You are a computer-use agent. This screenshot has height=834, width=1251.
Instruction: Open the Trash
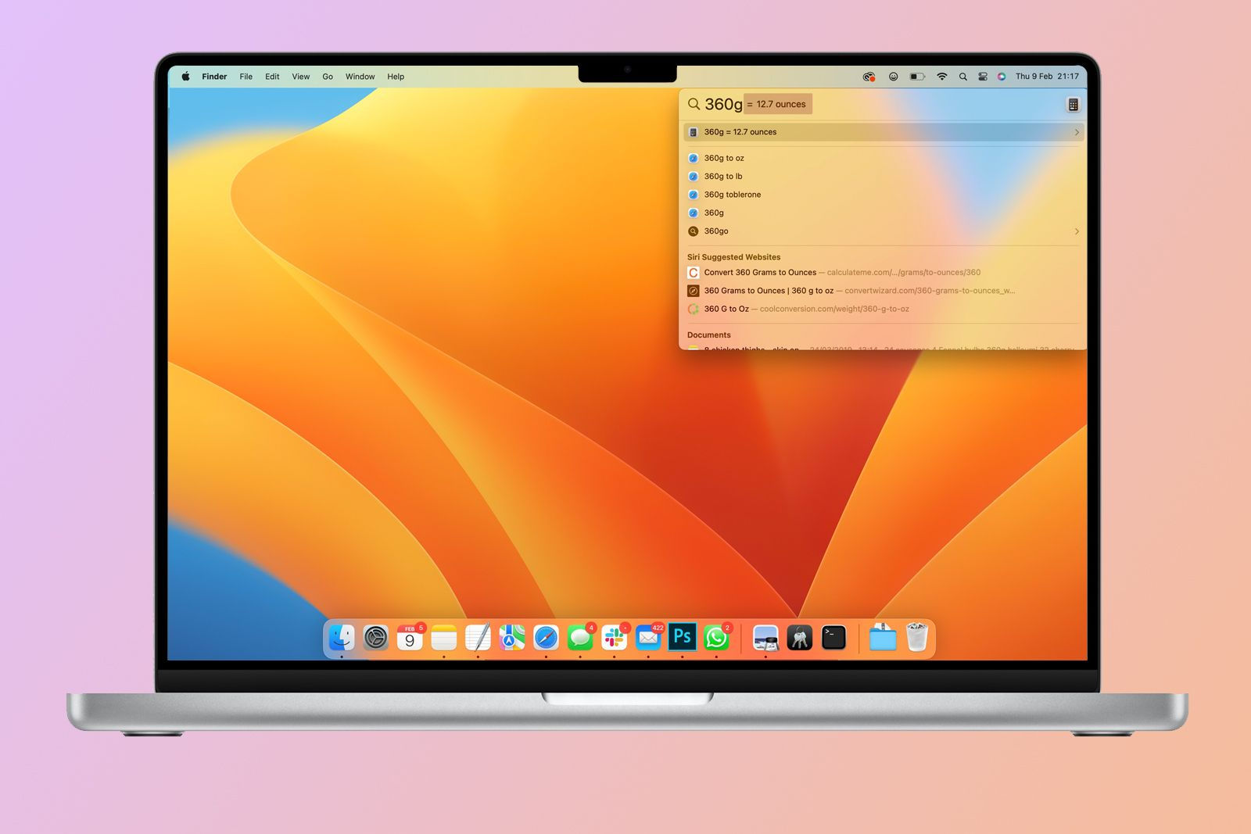(x=916, y=638)
